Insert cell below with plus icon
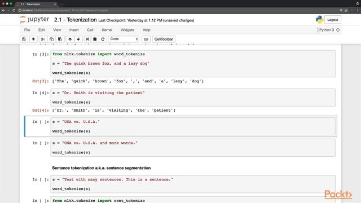 click(x=33, y=39)
